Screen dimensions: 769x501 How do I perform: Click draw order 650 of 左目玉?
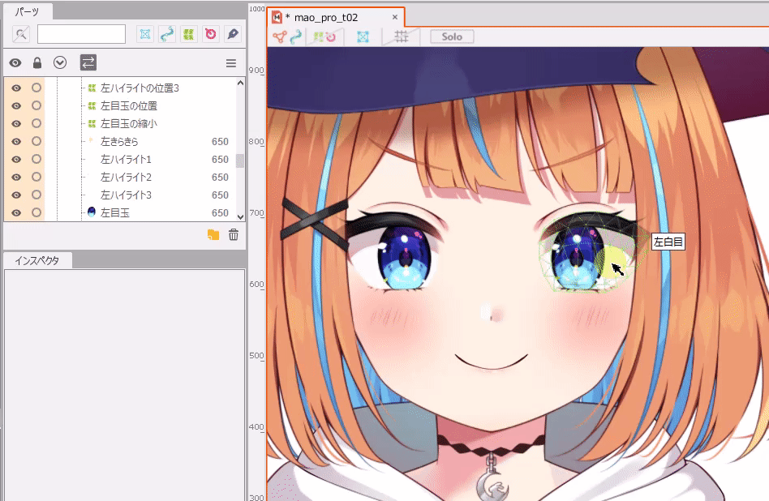tap(220, 212)
